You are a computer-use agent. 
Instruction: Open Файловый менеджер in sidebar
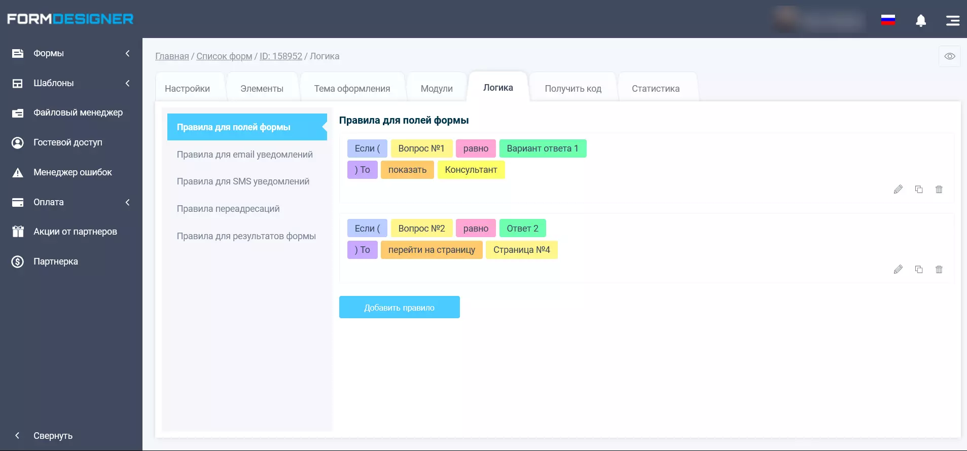[78, 112]
